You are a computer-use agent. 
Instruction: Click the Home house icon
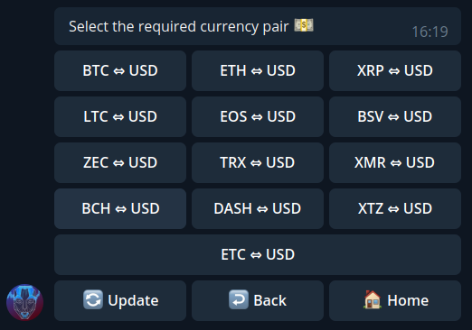[x=373, y=299]
